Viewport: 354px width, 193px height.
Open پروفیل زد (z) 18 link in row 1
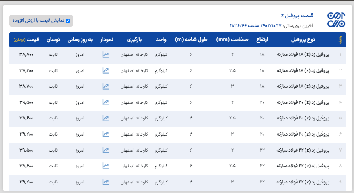tap(303, 55)
